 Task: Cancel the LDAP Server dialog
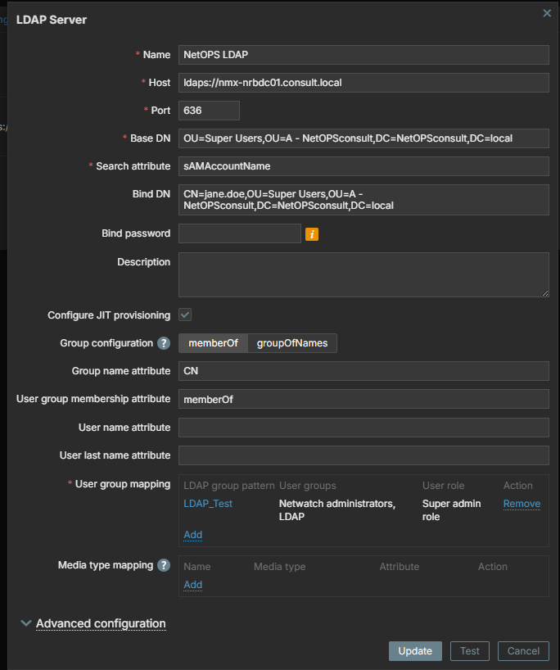pos(523,651)
